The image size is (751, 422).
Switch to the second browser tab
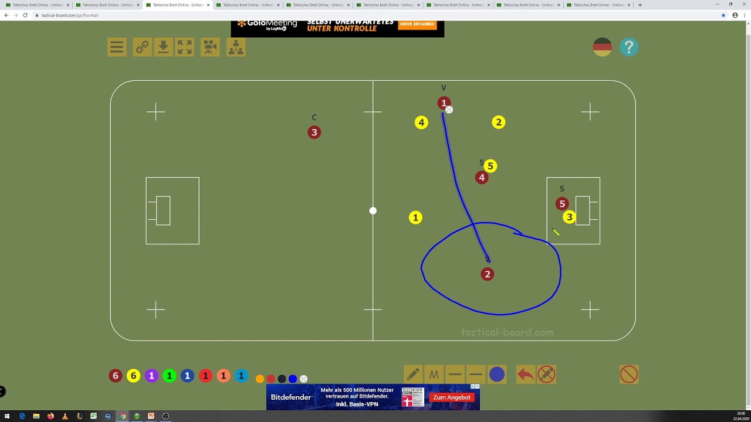[x=109, y=5]
